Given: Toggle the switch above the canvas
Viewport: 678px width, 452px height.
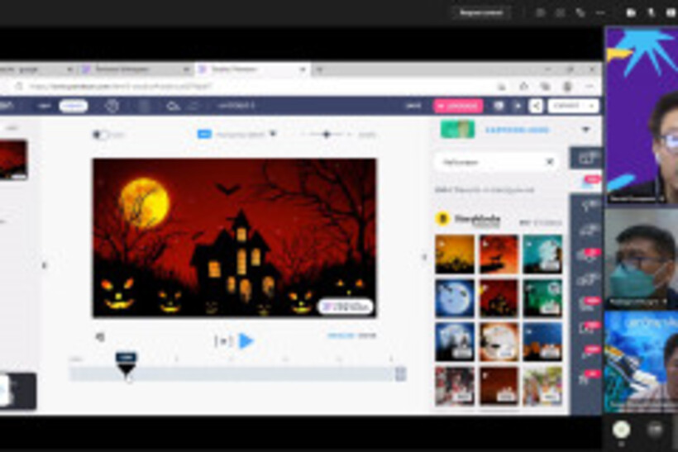Looking at the screenshot, I should tap(100, 135).
